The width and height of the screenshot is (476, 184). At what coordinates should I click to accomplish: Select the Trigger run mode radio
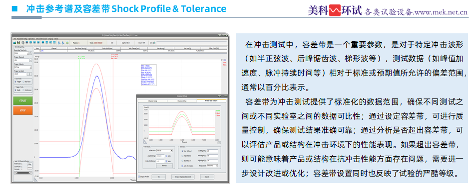tap(15, 82)
